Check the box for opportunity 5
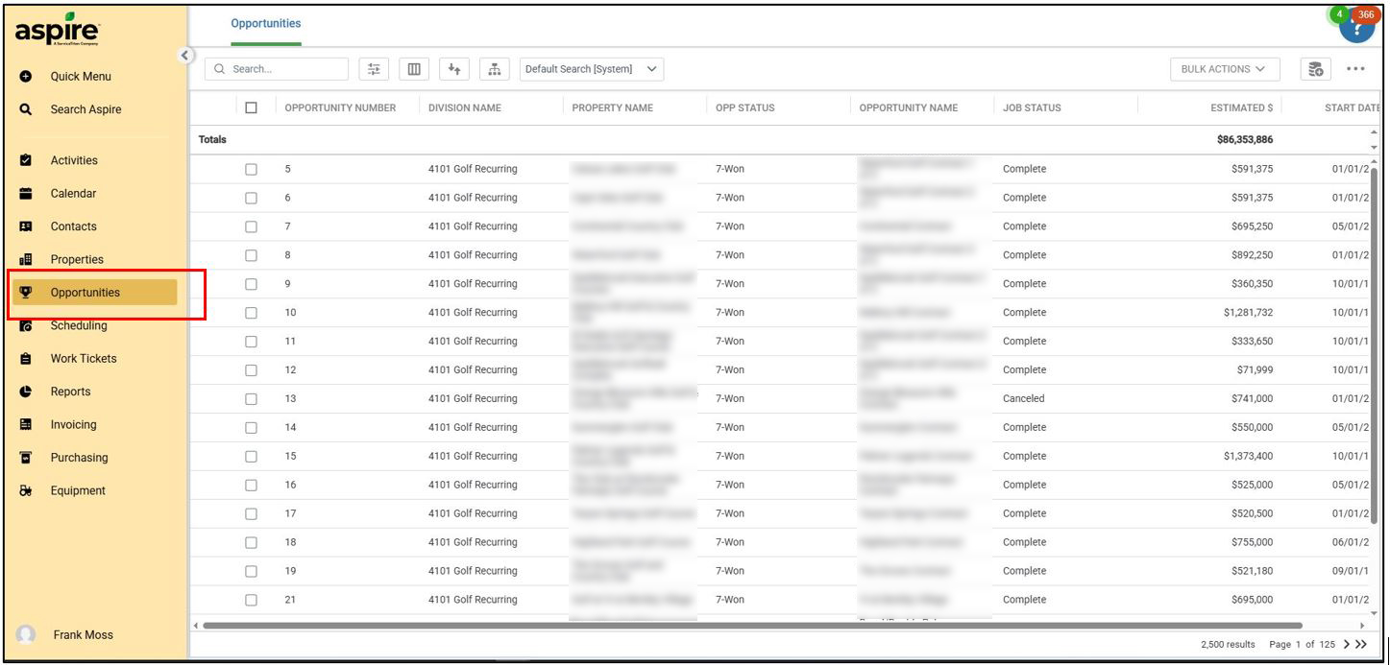1390x665 pixels. [252, 169]
